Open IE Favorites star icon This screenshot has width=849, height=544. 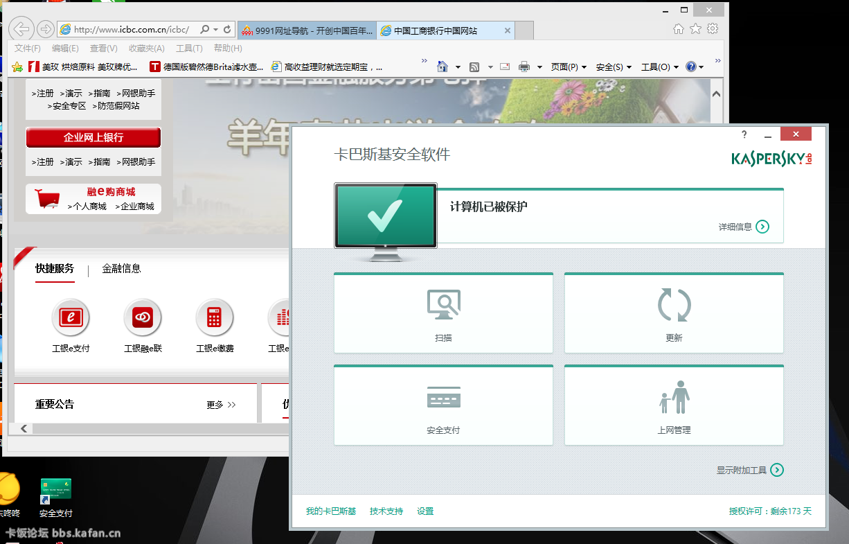pyautogui.click(x=695, y=28)
